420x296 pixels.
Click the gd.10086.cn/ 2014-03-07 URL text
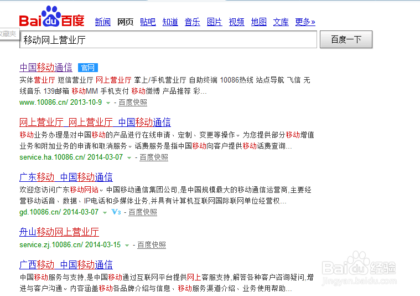[59, 212]
